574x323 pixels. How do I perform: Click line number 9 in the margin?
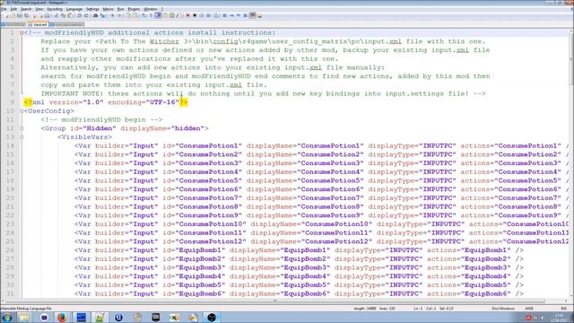tap(12, 102)
